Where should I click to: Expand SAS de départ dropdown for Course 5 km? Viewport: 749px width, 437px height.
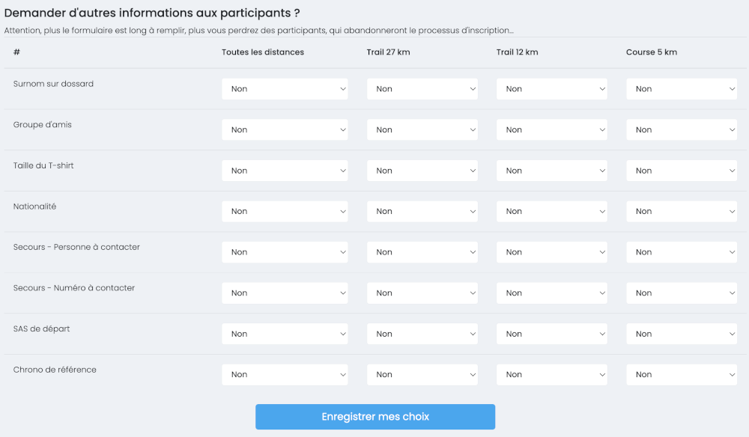tap(682, 334)
